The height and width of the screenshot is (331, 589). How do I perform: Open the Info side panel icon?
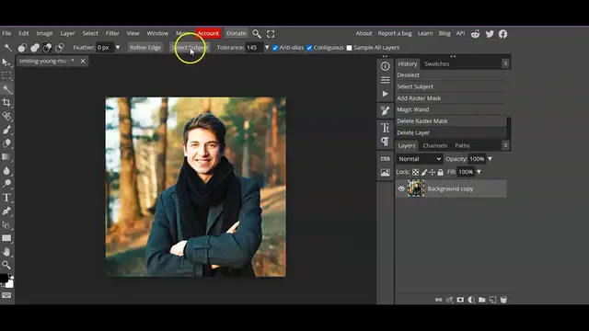[385, 66]
